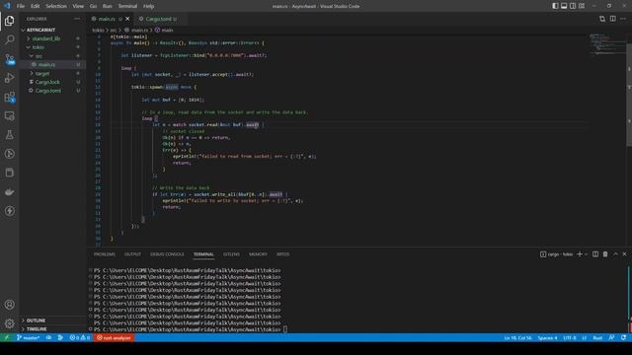The image size is (632, 355).
Task: Toggle bottom panel visibility
Action: pos(564,6)
